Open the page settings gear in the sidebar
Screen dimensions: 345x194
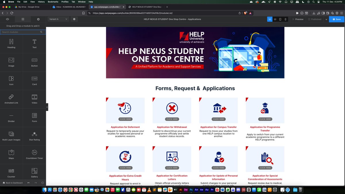(38, 19)
